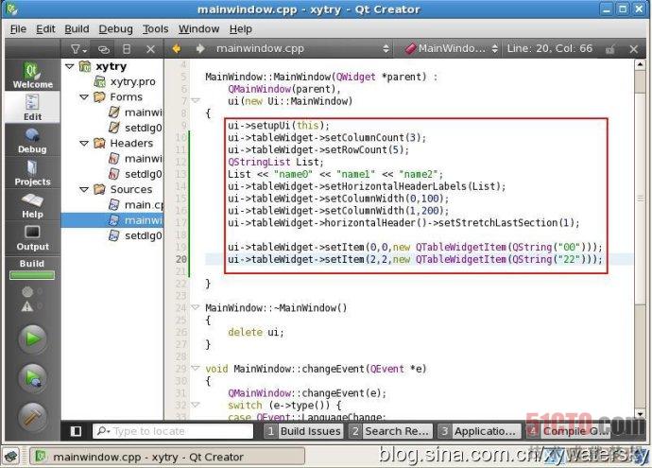Click the 'delete ui;' code line
652x468 pixels.
click(256, 332)
